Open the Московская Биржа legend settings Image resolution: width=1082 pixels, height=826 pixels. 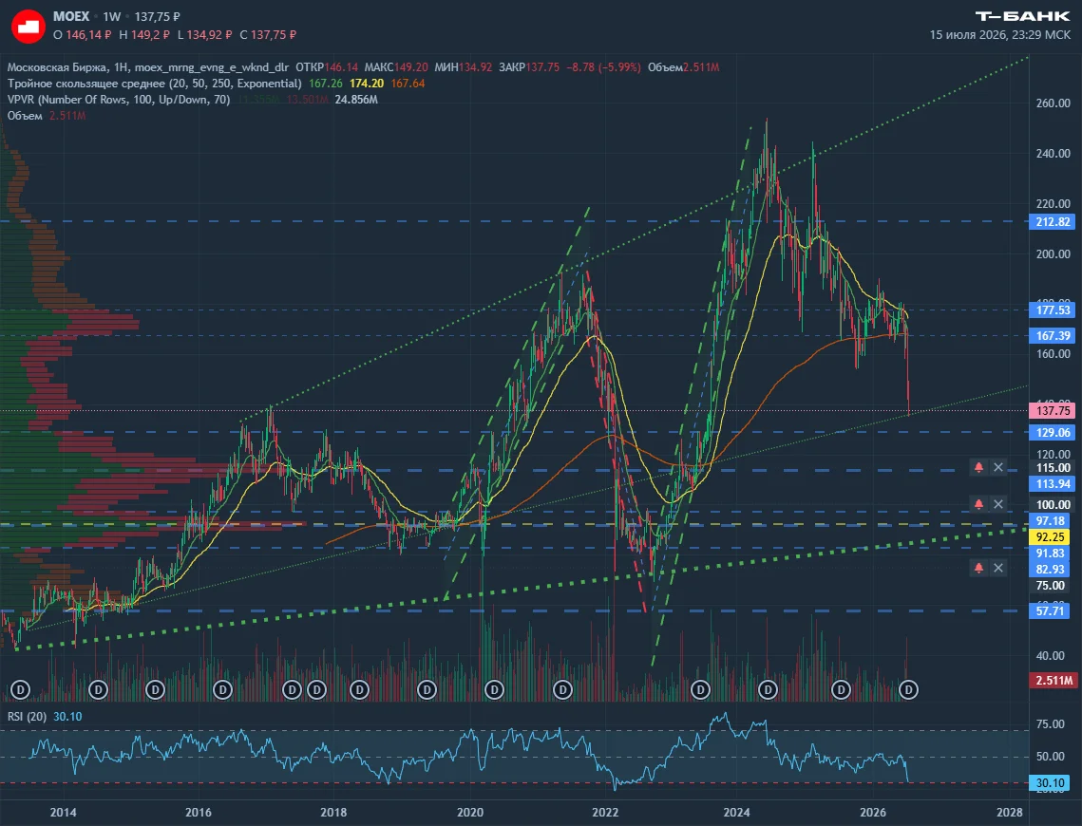(147, 66)
